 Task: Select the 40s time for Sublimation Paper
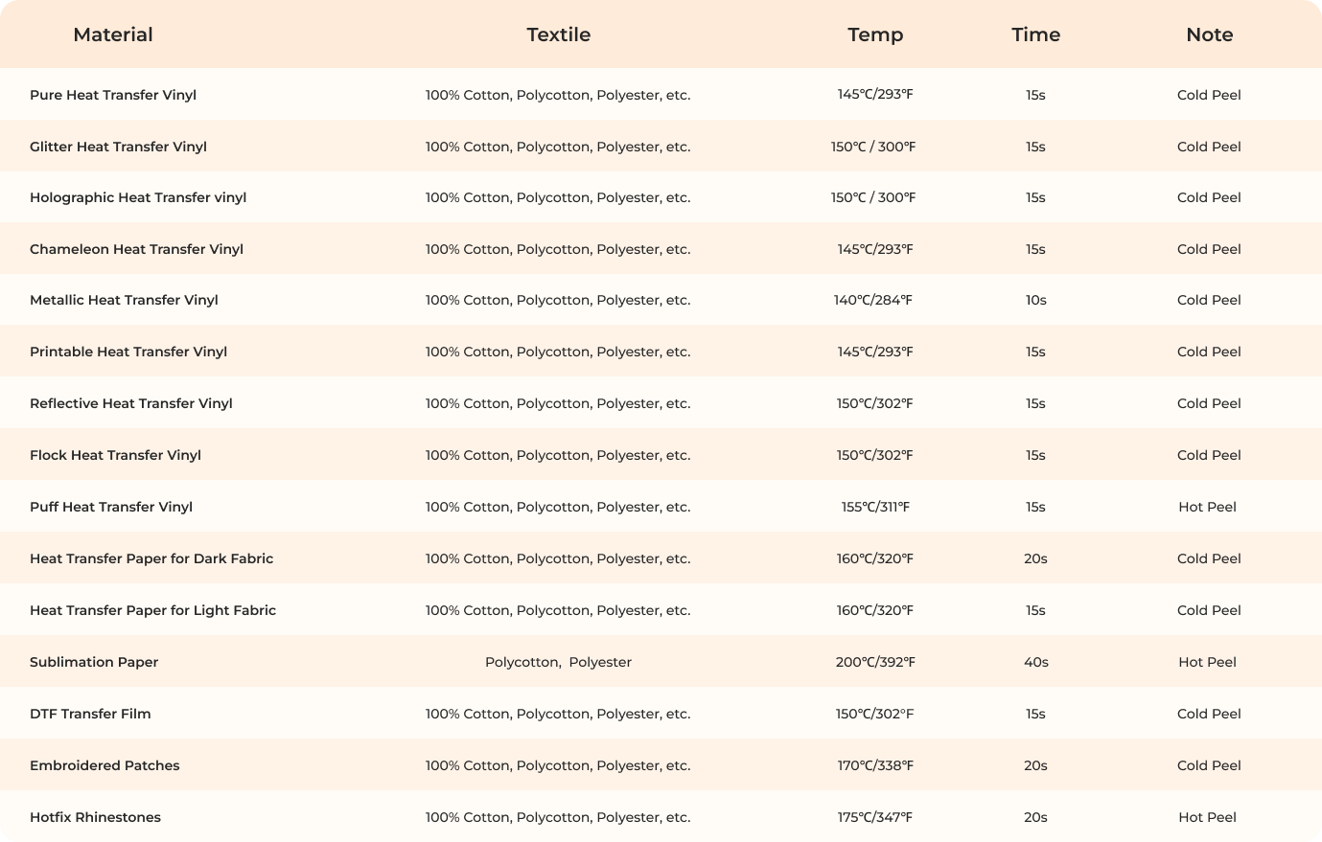(x=1035, y=662)
